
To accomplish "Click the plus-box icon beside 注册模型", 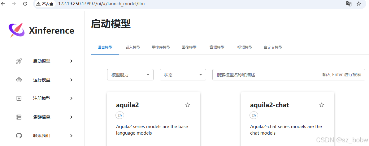I will [x=19, y=99].
